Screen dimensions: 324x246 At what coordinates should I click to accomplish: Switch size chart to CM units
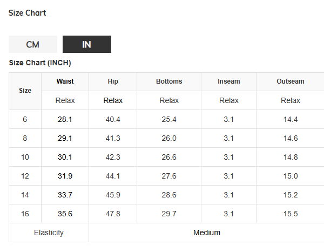coord(32,45)
